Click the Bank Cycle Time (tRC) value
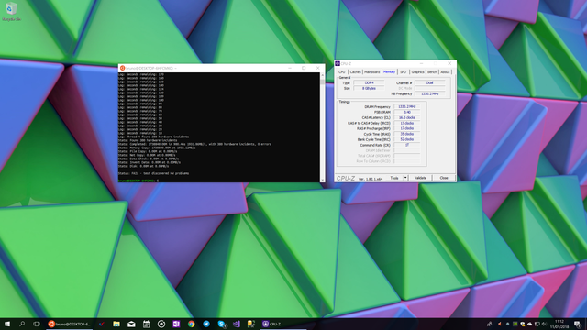Screen dimensions: 587x330 click(407, 139)
